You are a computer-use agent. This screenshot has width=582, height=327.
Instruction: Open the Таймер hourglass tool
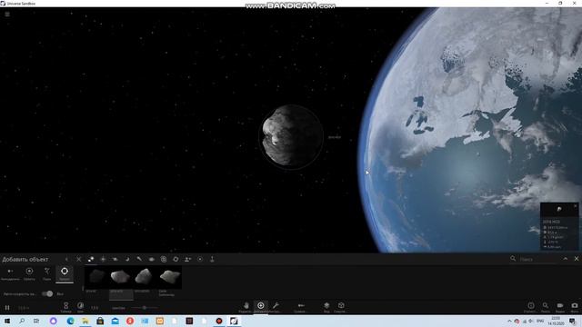pyautogui.click(x=65, y=307)
